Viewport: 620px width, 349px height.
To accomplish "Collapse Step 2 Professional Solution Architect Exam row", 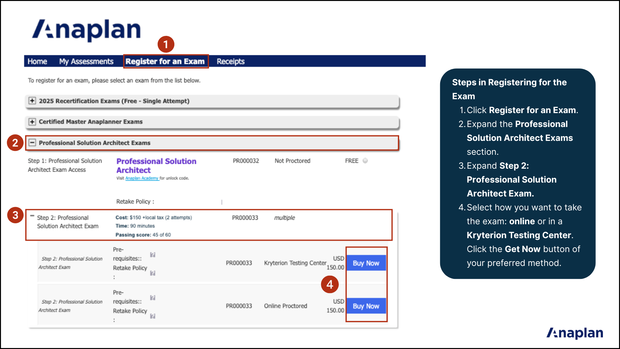I will click(x=32, y=216).
